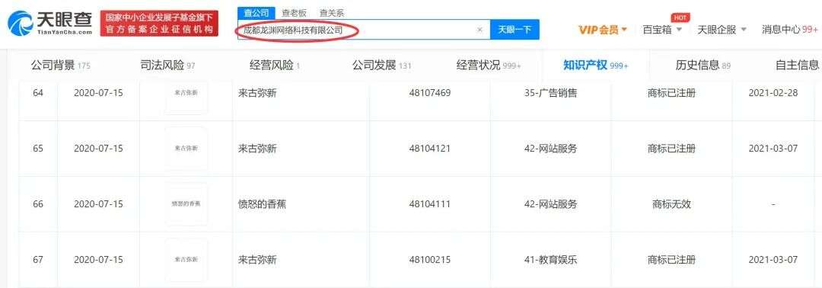The image size is (822, 288).
Task: Click 来古弥新 name in row 64
Action: pyautogui.click(x=257, y=94)
